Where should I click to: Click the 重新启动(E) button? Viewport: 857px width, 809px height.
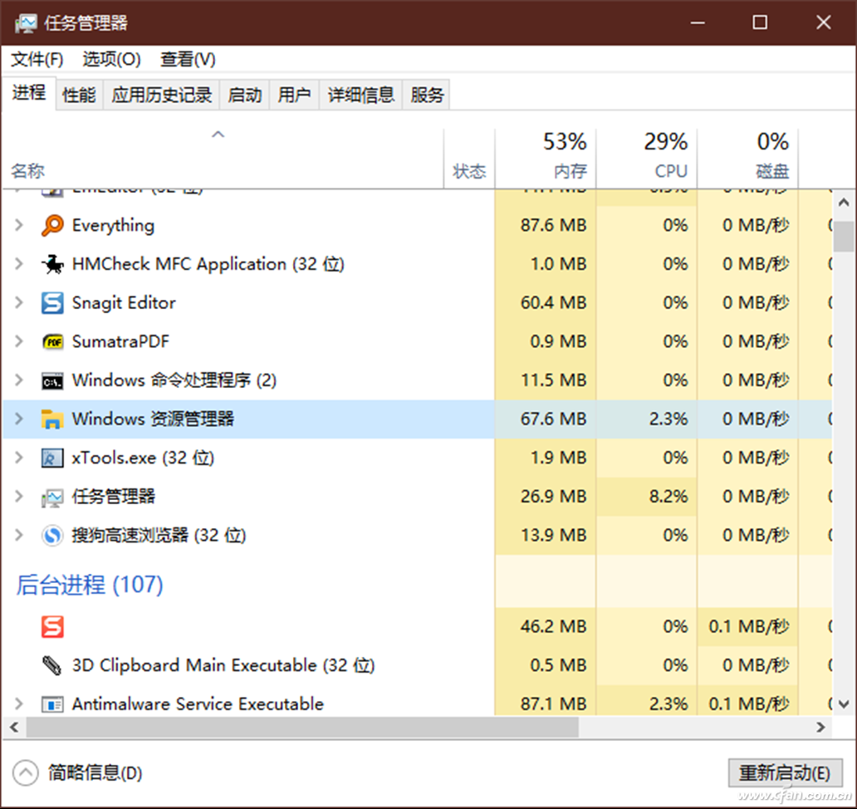(x=785, y=773)
